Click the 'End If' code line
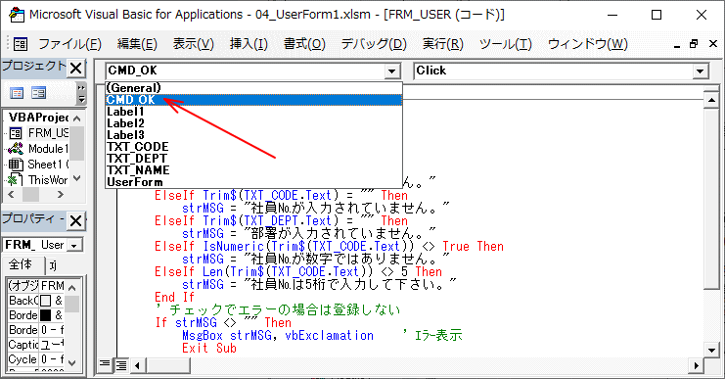 pos(174,297)
